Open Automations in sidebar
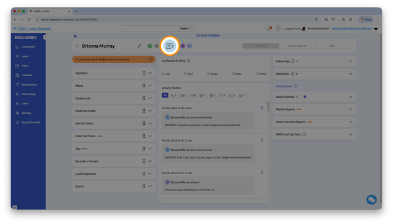The height and width of the screenshot is (224, 393). tap(28, 84)
